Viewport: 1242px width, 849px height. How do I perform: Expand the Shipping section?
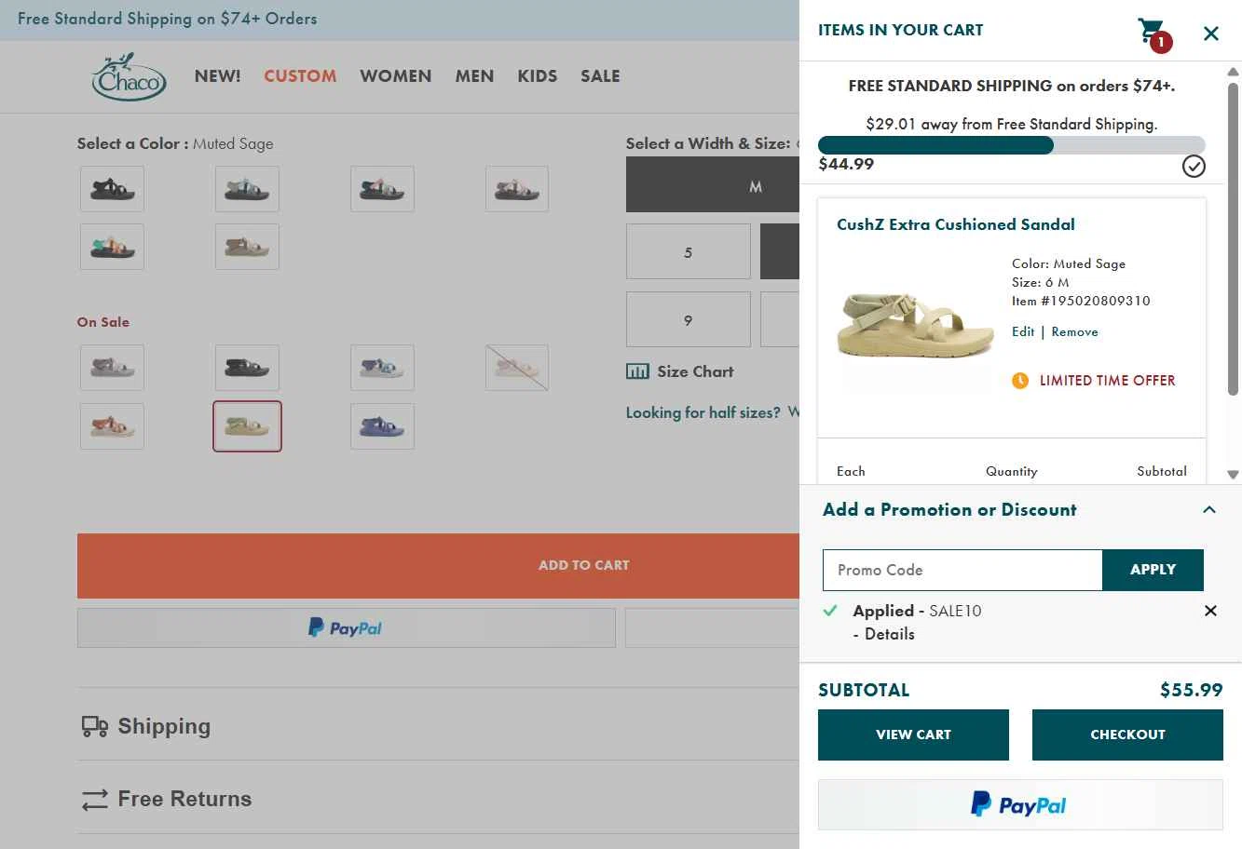[438, 726]
